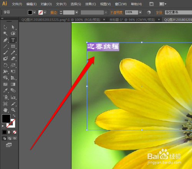
Task: Open opacity dropdown arrow
Action: pyautogui.click(x=140, y=13)
